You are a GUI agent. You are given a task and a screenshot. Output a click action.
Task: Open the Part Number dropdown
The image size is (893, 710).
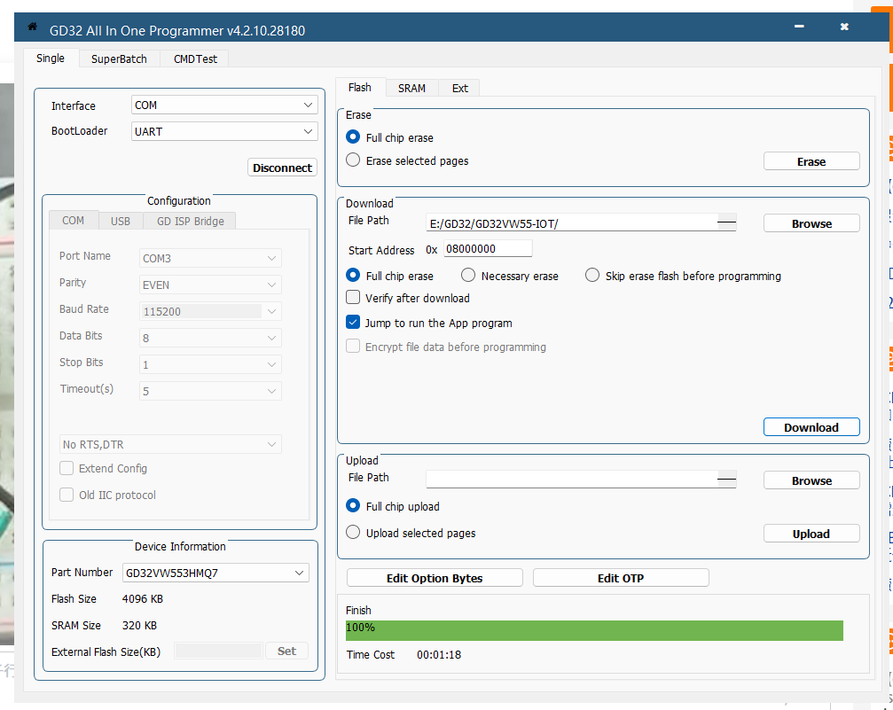tap(215, 573)
